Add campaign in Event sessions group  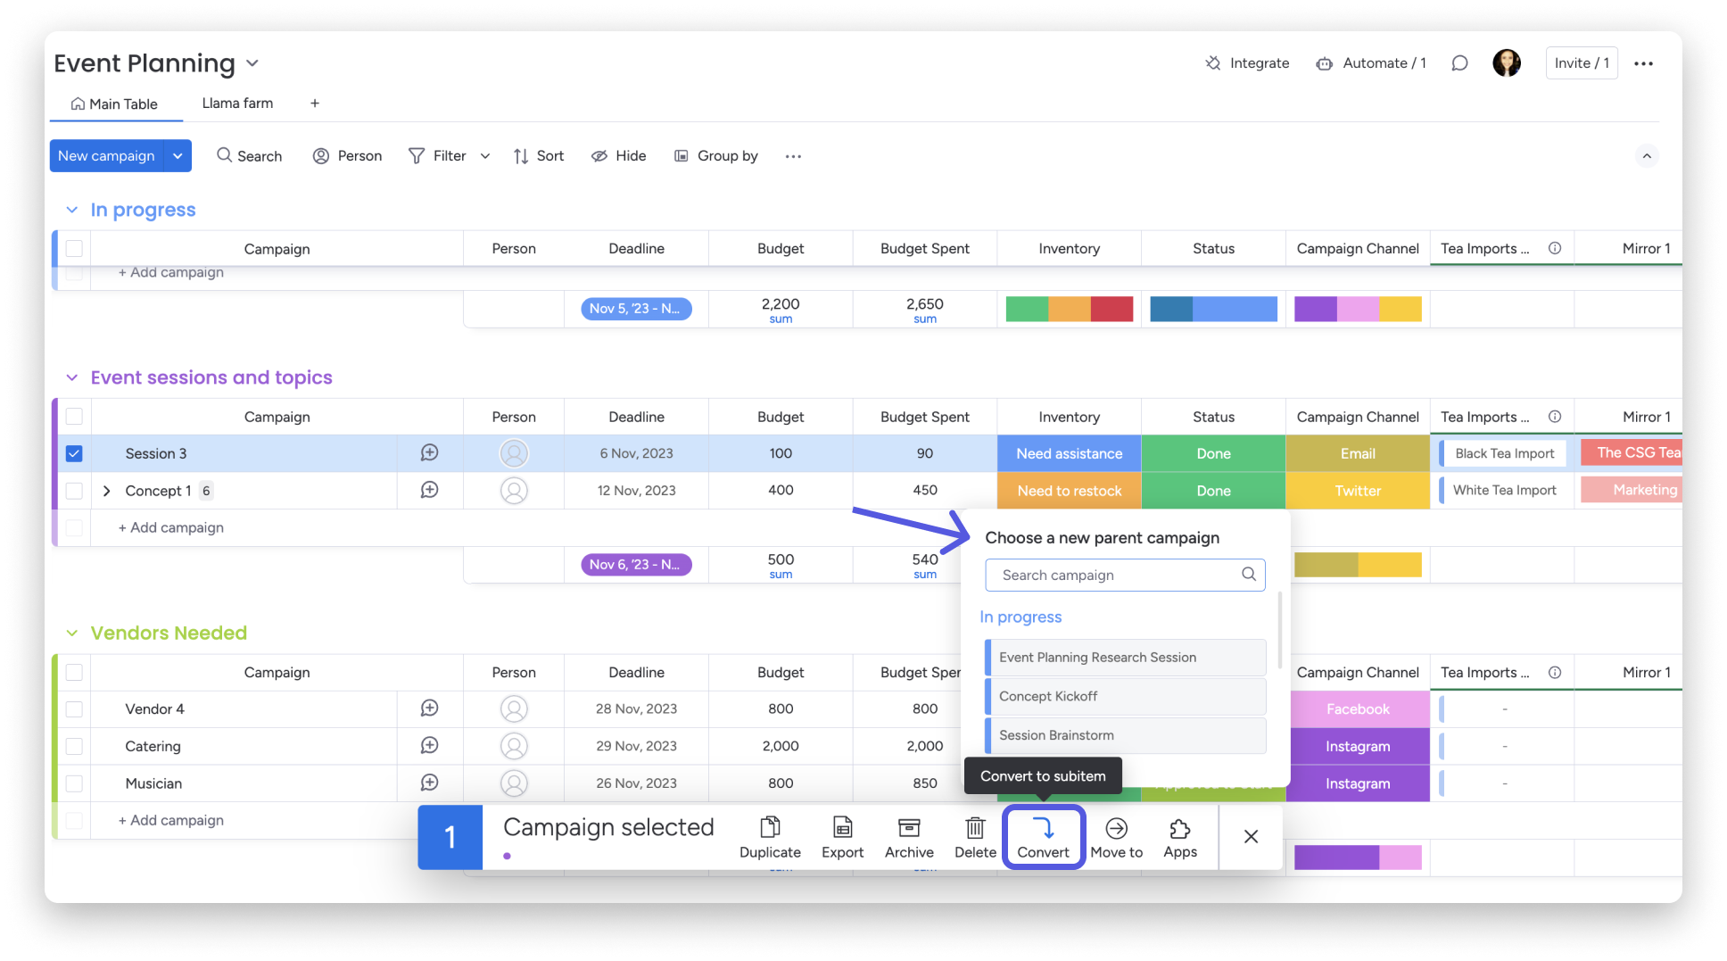(x=170, y=527)
